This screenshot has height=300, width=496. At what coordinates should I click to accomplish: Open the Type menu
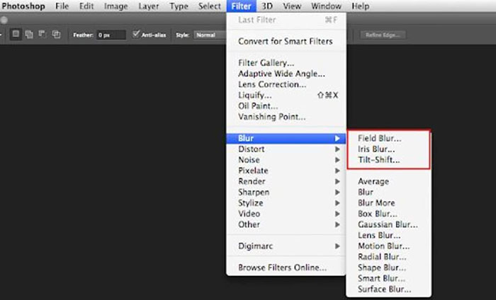[179, 6]
